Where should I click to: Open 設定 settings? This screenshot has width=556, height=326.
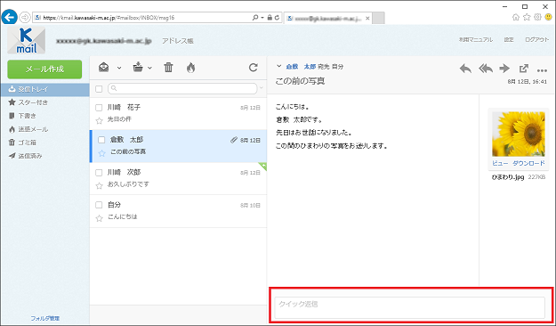(x=509, y=40)
